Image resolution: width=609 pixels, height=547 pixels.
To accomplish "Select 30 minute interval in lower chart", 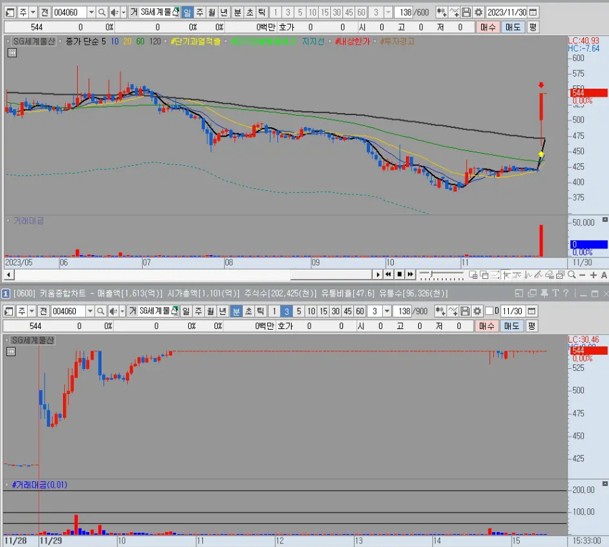I will pyautogui.click(x=336, y=311).
